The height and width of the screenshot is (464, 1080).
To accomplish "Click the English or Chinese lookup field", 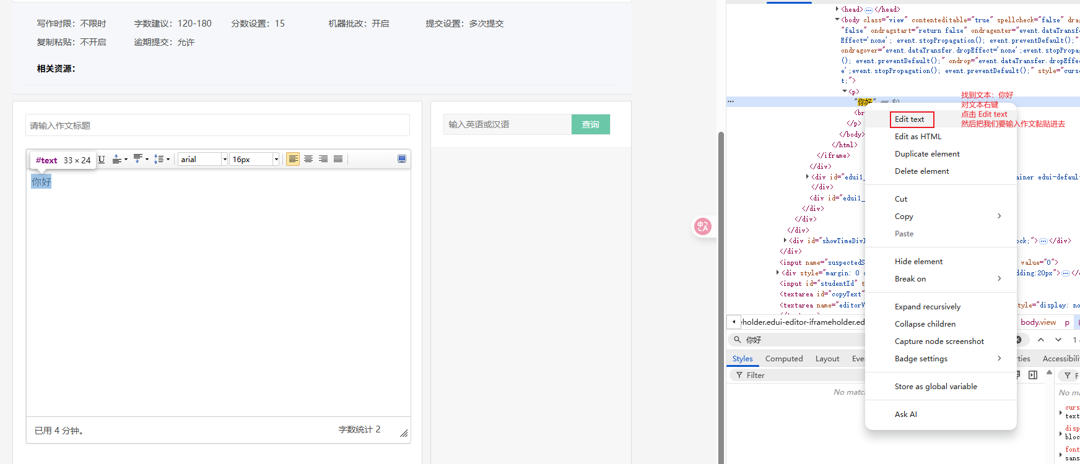I will [507, 124].
